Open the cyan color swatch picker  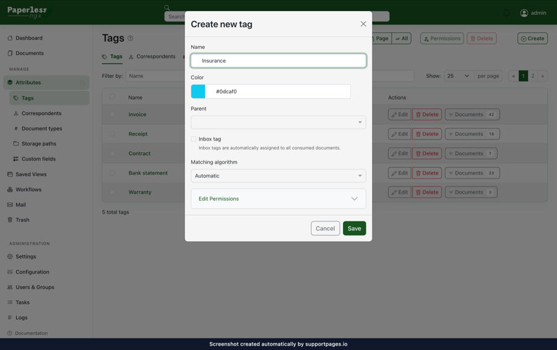click(198, 92)
